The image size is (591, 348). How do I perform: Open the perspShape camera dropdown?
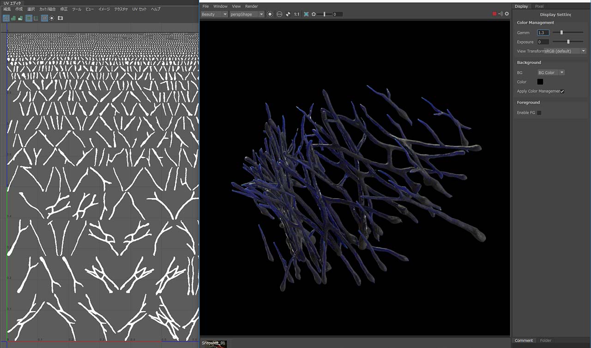pos(247,14)
